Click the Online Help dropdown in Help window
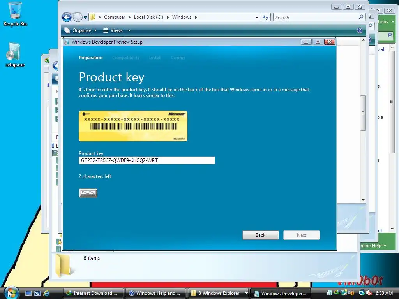Viewport: 399px width, 299px height. tap(374, 246)
